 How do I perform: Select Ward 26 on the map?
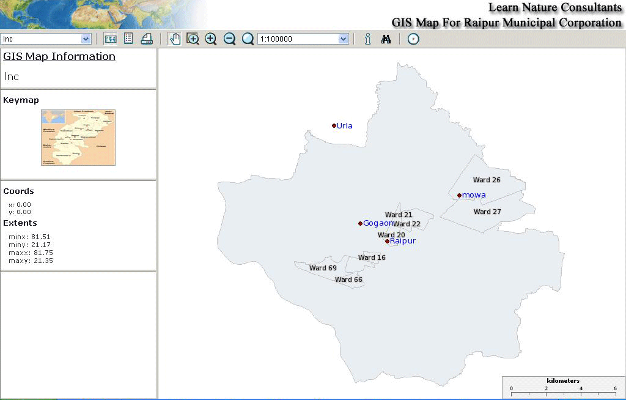tap(486, 180)
